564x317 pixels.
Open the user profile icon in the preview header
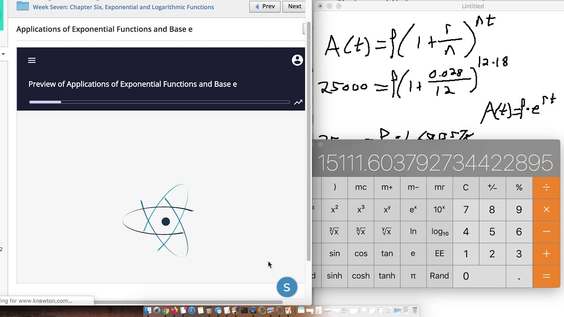[x=297, y=60]
